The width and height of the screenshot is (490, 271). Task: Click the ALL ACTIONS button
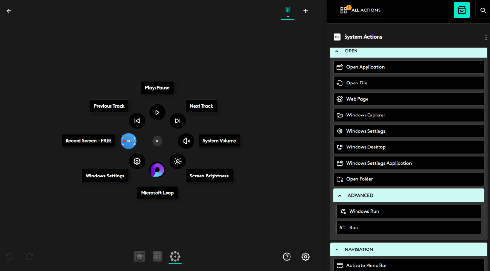(x=359, y=10)
